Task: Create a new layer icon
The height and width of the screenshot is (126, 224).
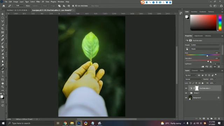Action: coord(215,119)
